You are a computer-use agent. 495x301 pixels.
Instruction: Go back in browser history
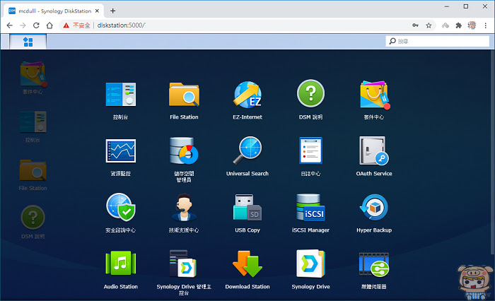(x=9, y=25)
